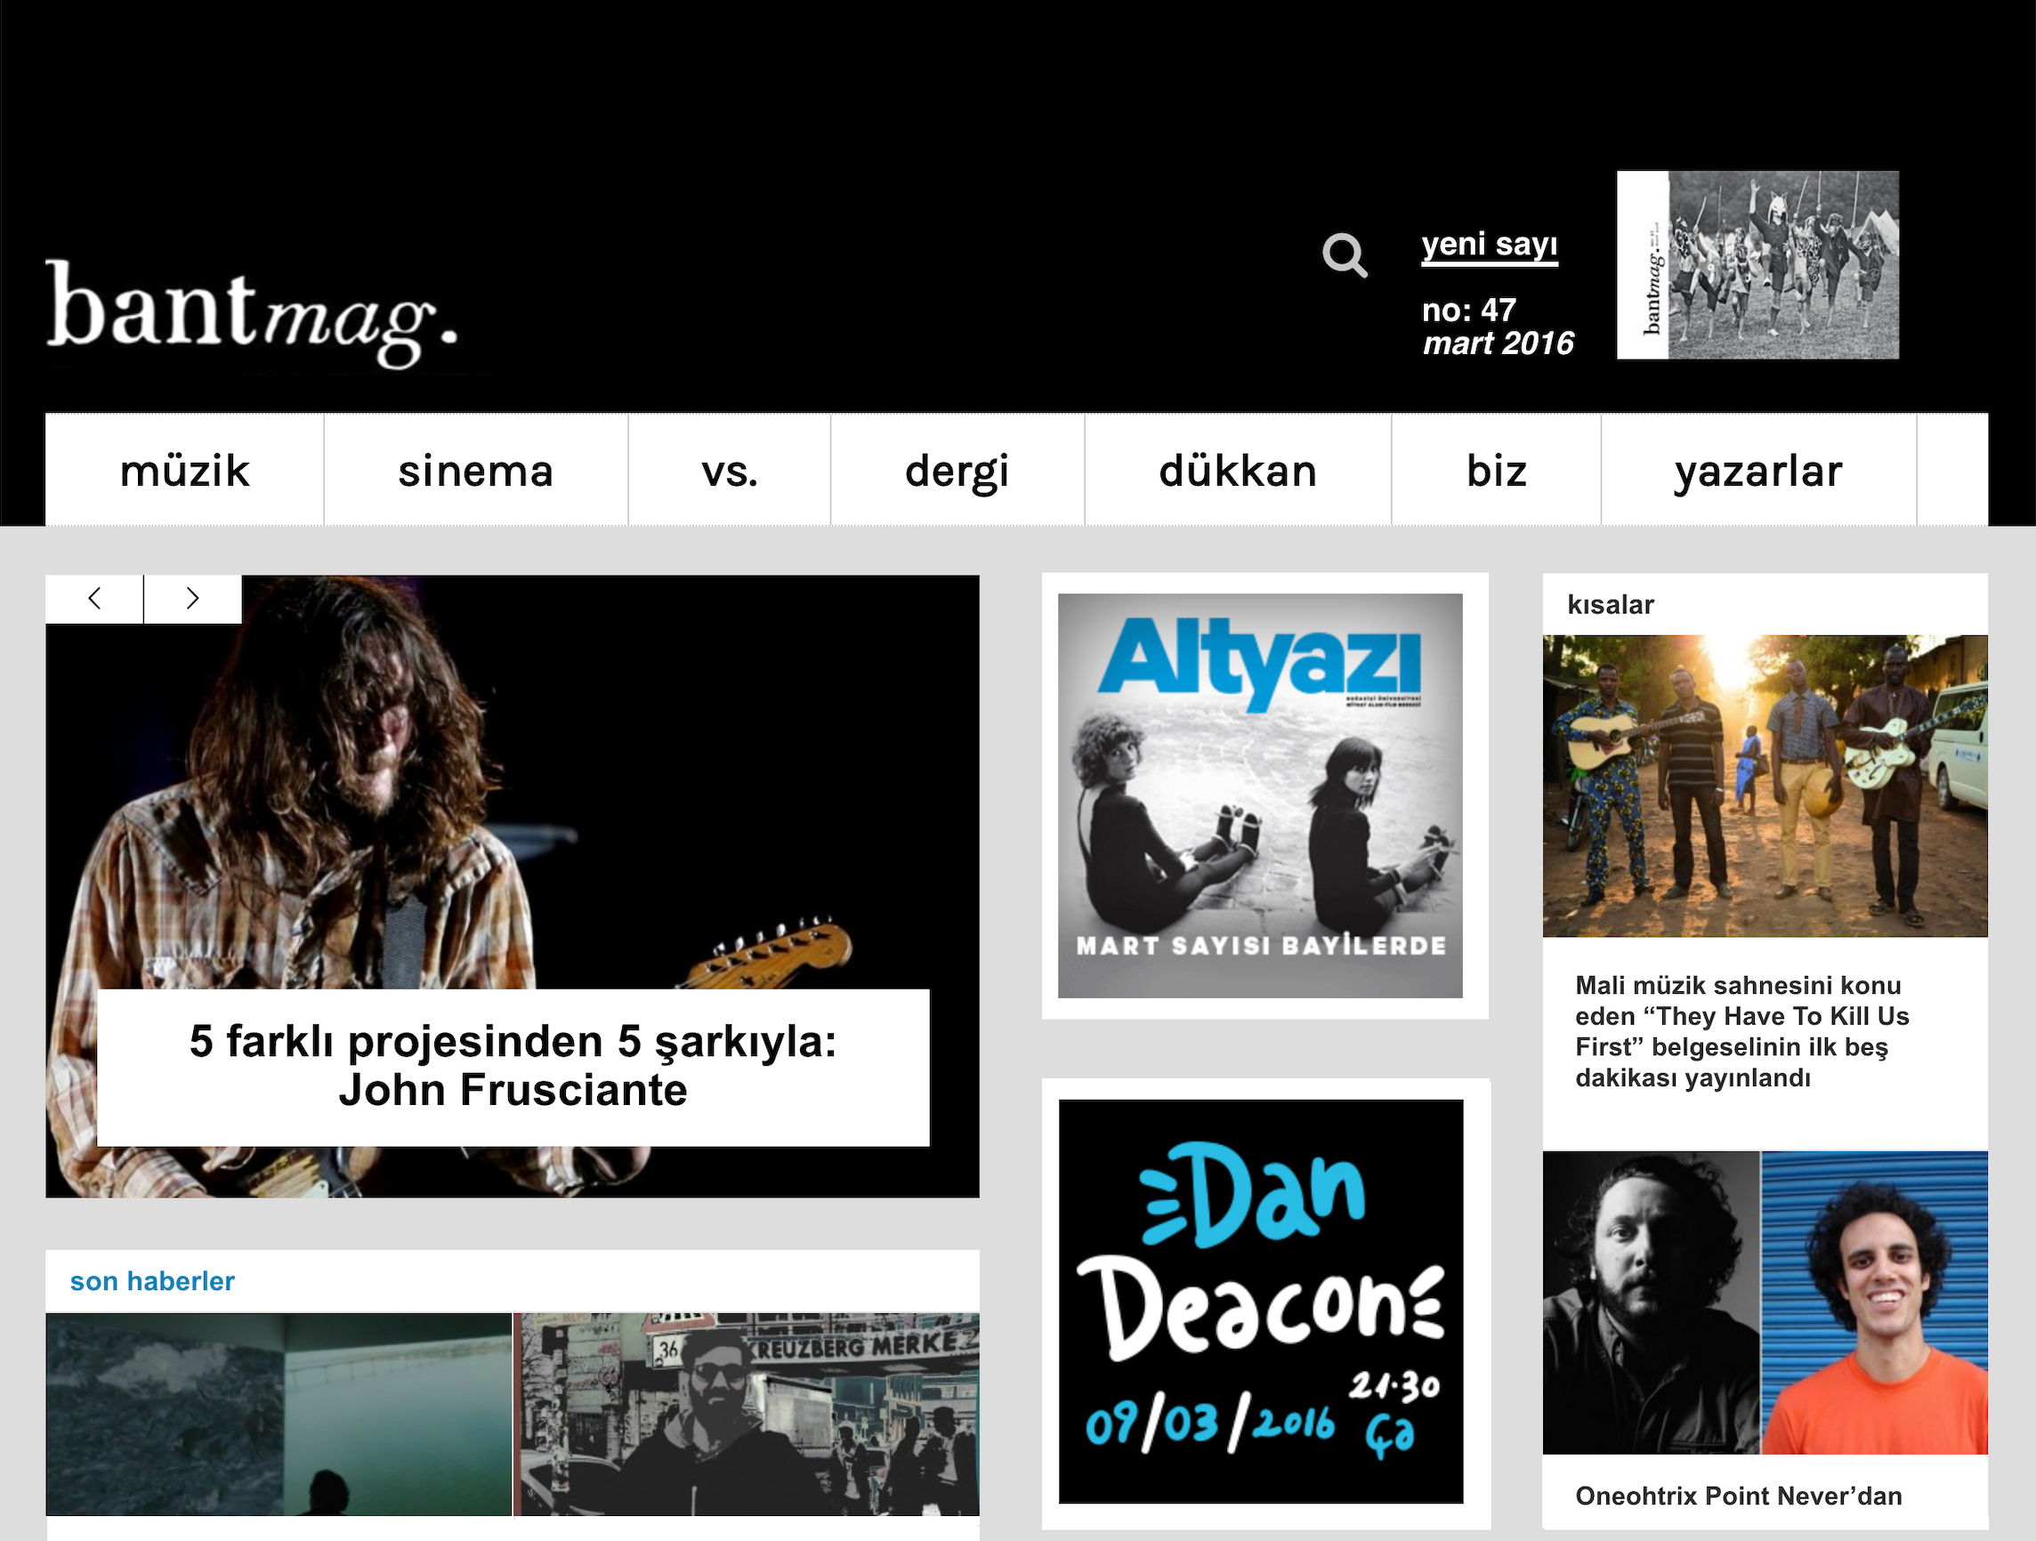Click the mart 2016 date text
The image size is (2036, 1541).
click(1499, 343)
